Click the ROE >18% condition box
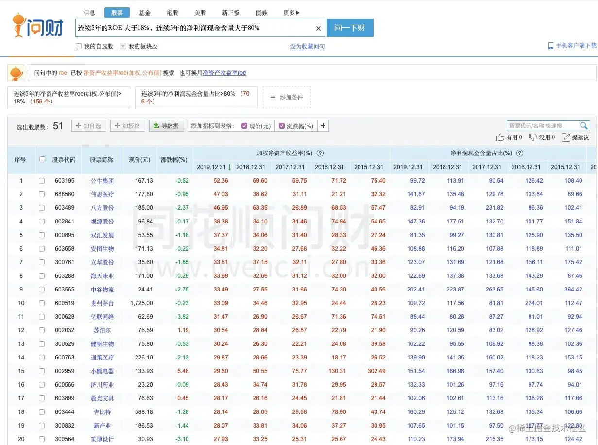The height and width of the screenshot is (445, 598). [x=68, y=97]
